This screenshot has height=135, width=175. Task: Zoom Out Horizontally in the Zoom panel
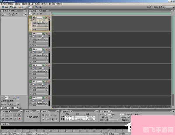click(x=47, y=115)
